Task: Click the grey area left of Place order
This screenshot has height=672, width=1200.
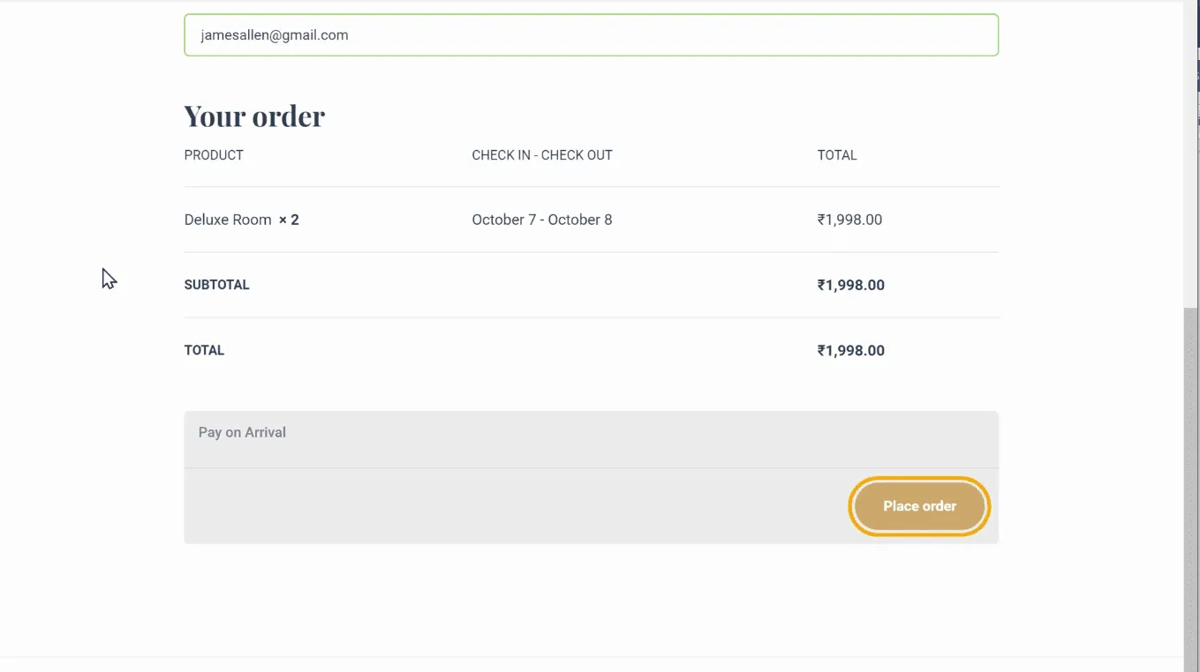Action: (512, 506)
